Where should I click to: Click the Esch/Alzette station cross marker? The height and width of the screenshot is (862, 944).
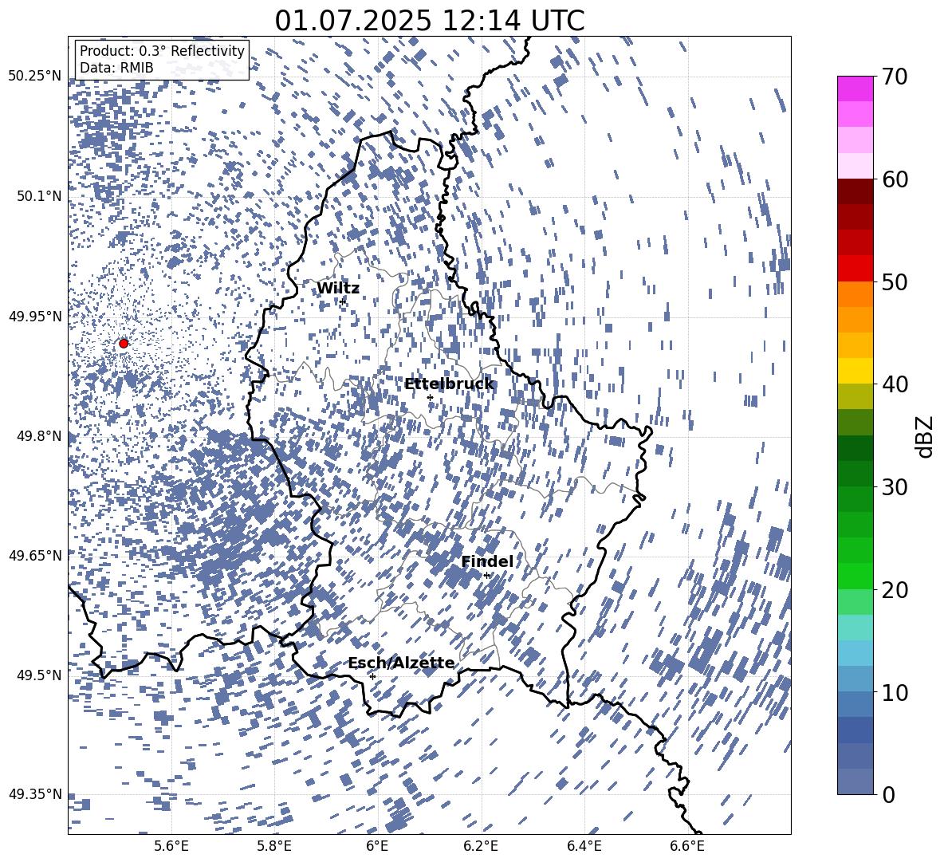372,676
